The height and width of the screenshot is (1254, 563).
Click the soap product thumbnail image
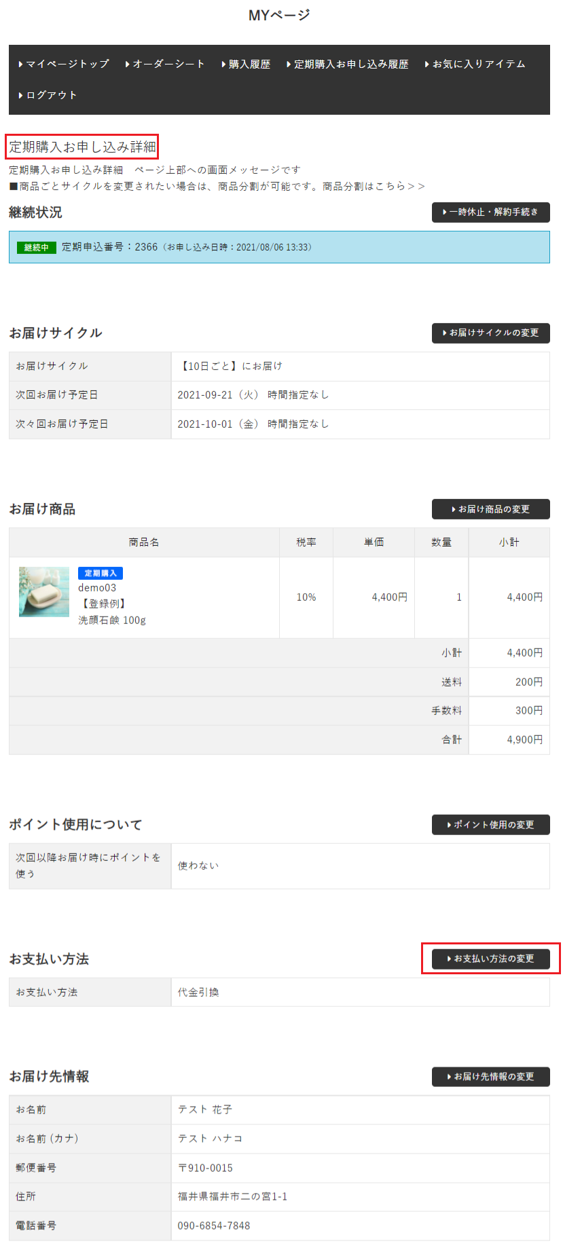coord(44,592)
